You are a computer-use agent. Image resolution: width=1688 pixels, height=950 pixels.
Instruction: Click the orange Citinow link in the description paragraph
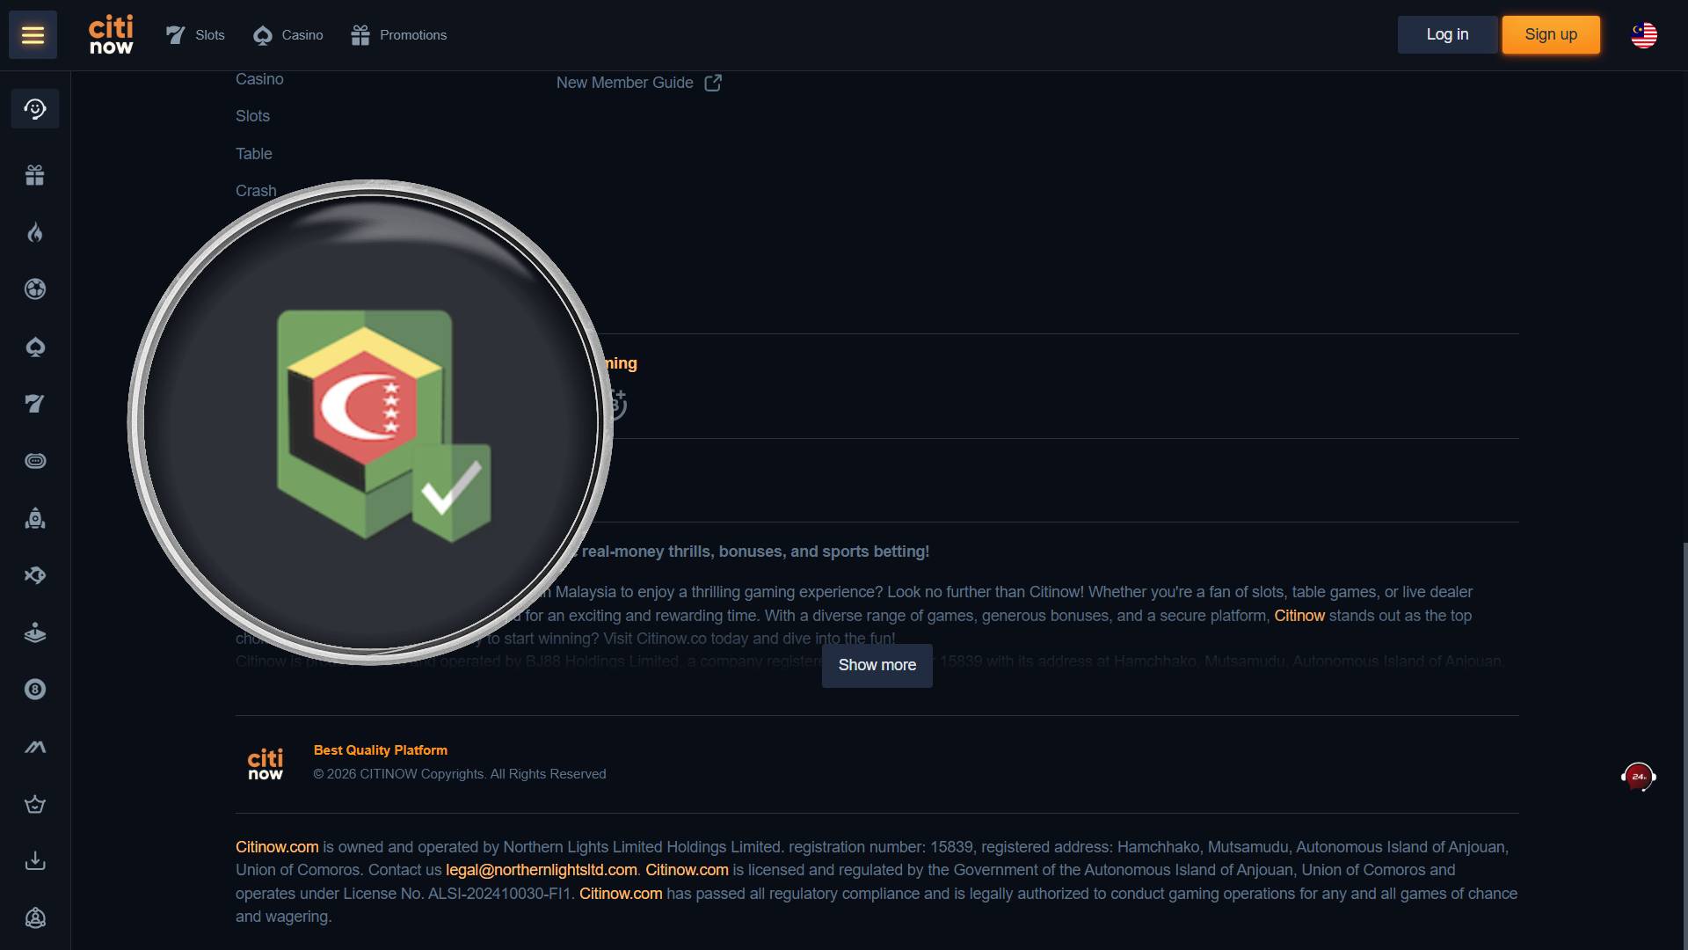pos(1299,616)
